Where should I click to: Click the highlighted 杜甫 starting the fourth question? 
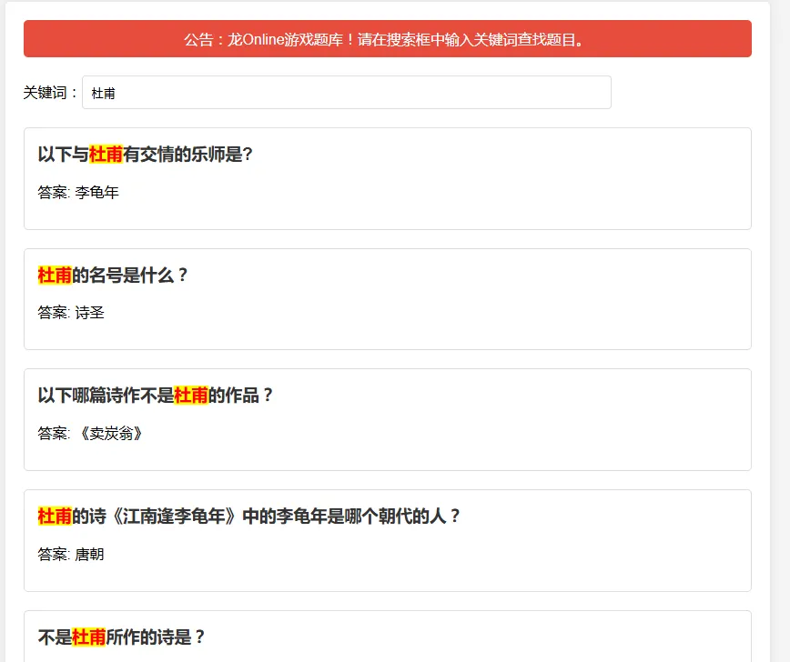[x=55, y=517]
